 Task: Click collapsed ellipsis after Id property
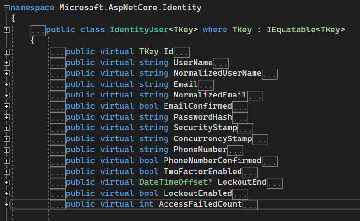[181, 52]
